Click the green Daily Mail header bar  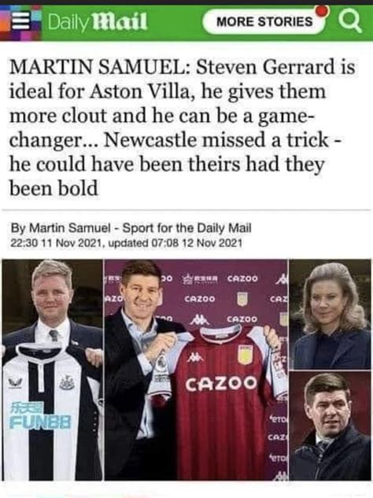coord(186,21)
